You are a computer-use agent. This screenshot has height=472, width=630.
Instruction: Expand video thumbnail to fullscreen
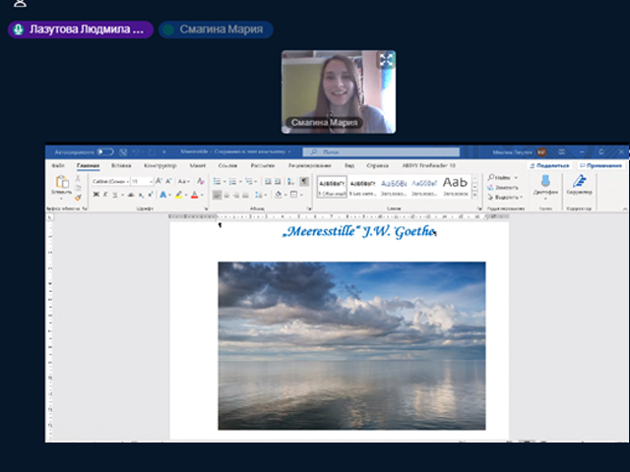tap(386, 60)
